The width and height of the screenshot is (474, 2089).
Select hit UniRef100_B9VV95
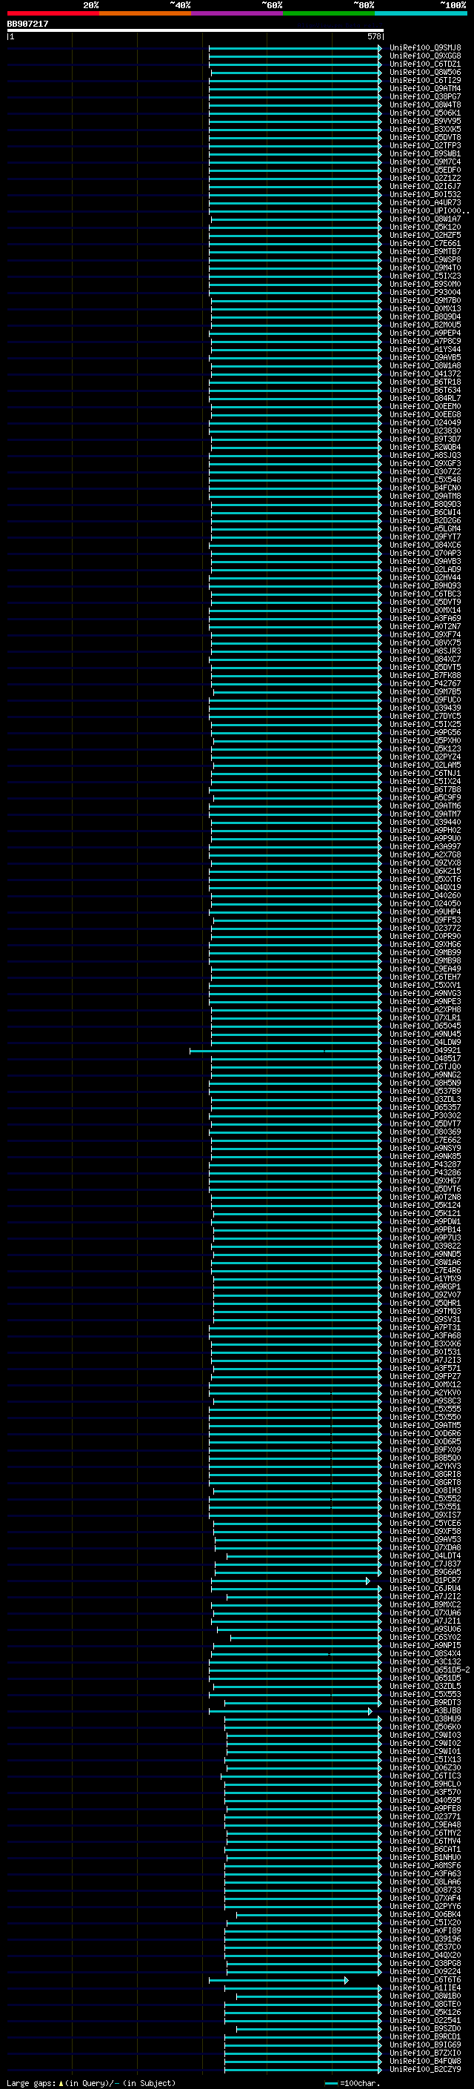pos(424,121)
